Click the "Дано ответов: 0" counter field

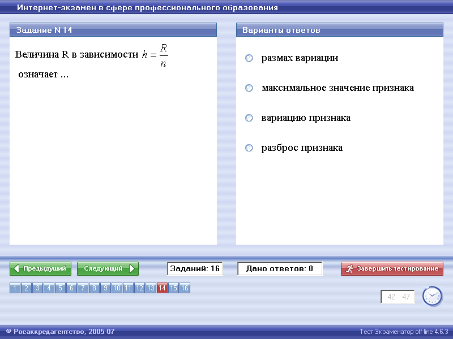coord(280,269)
